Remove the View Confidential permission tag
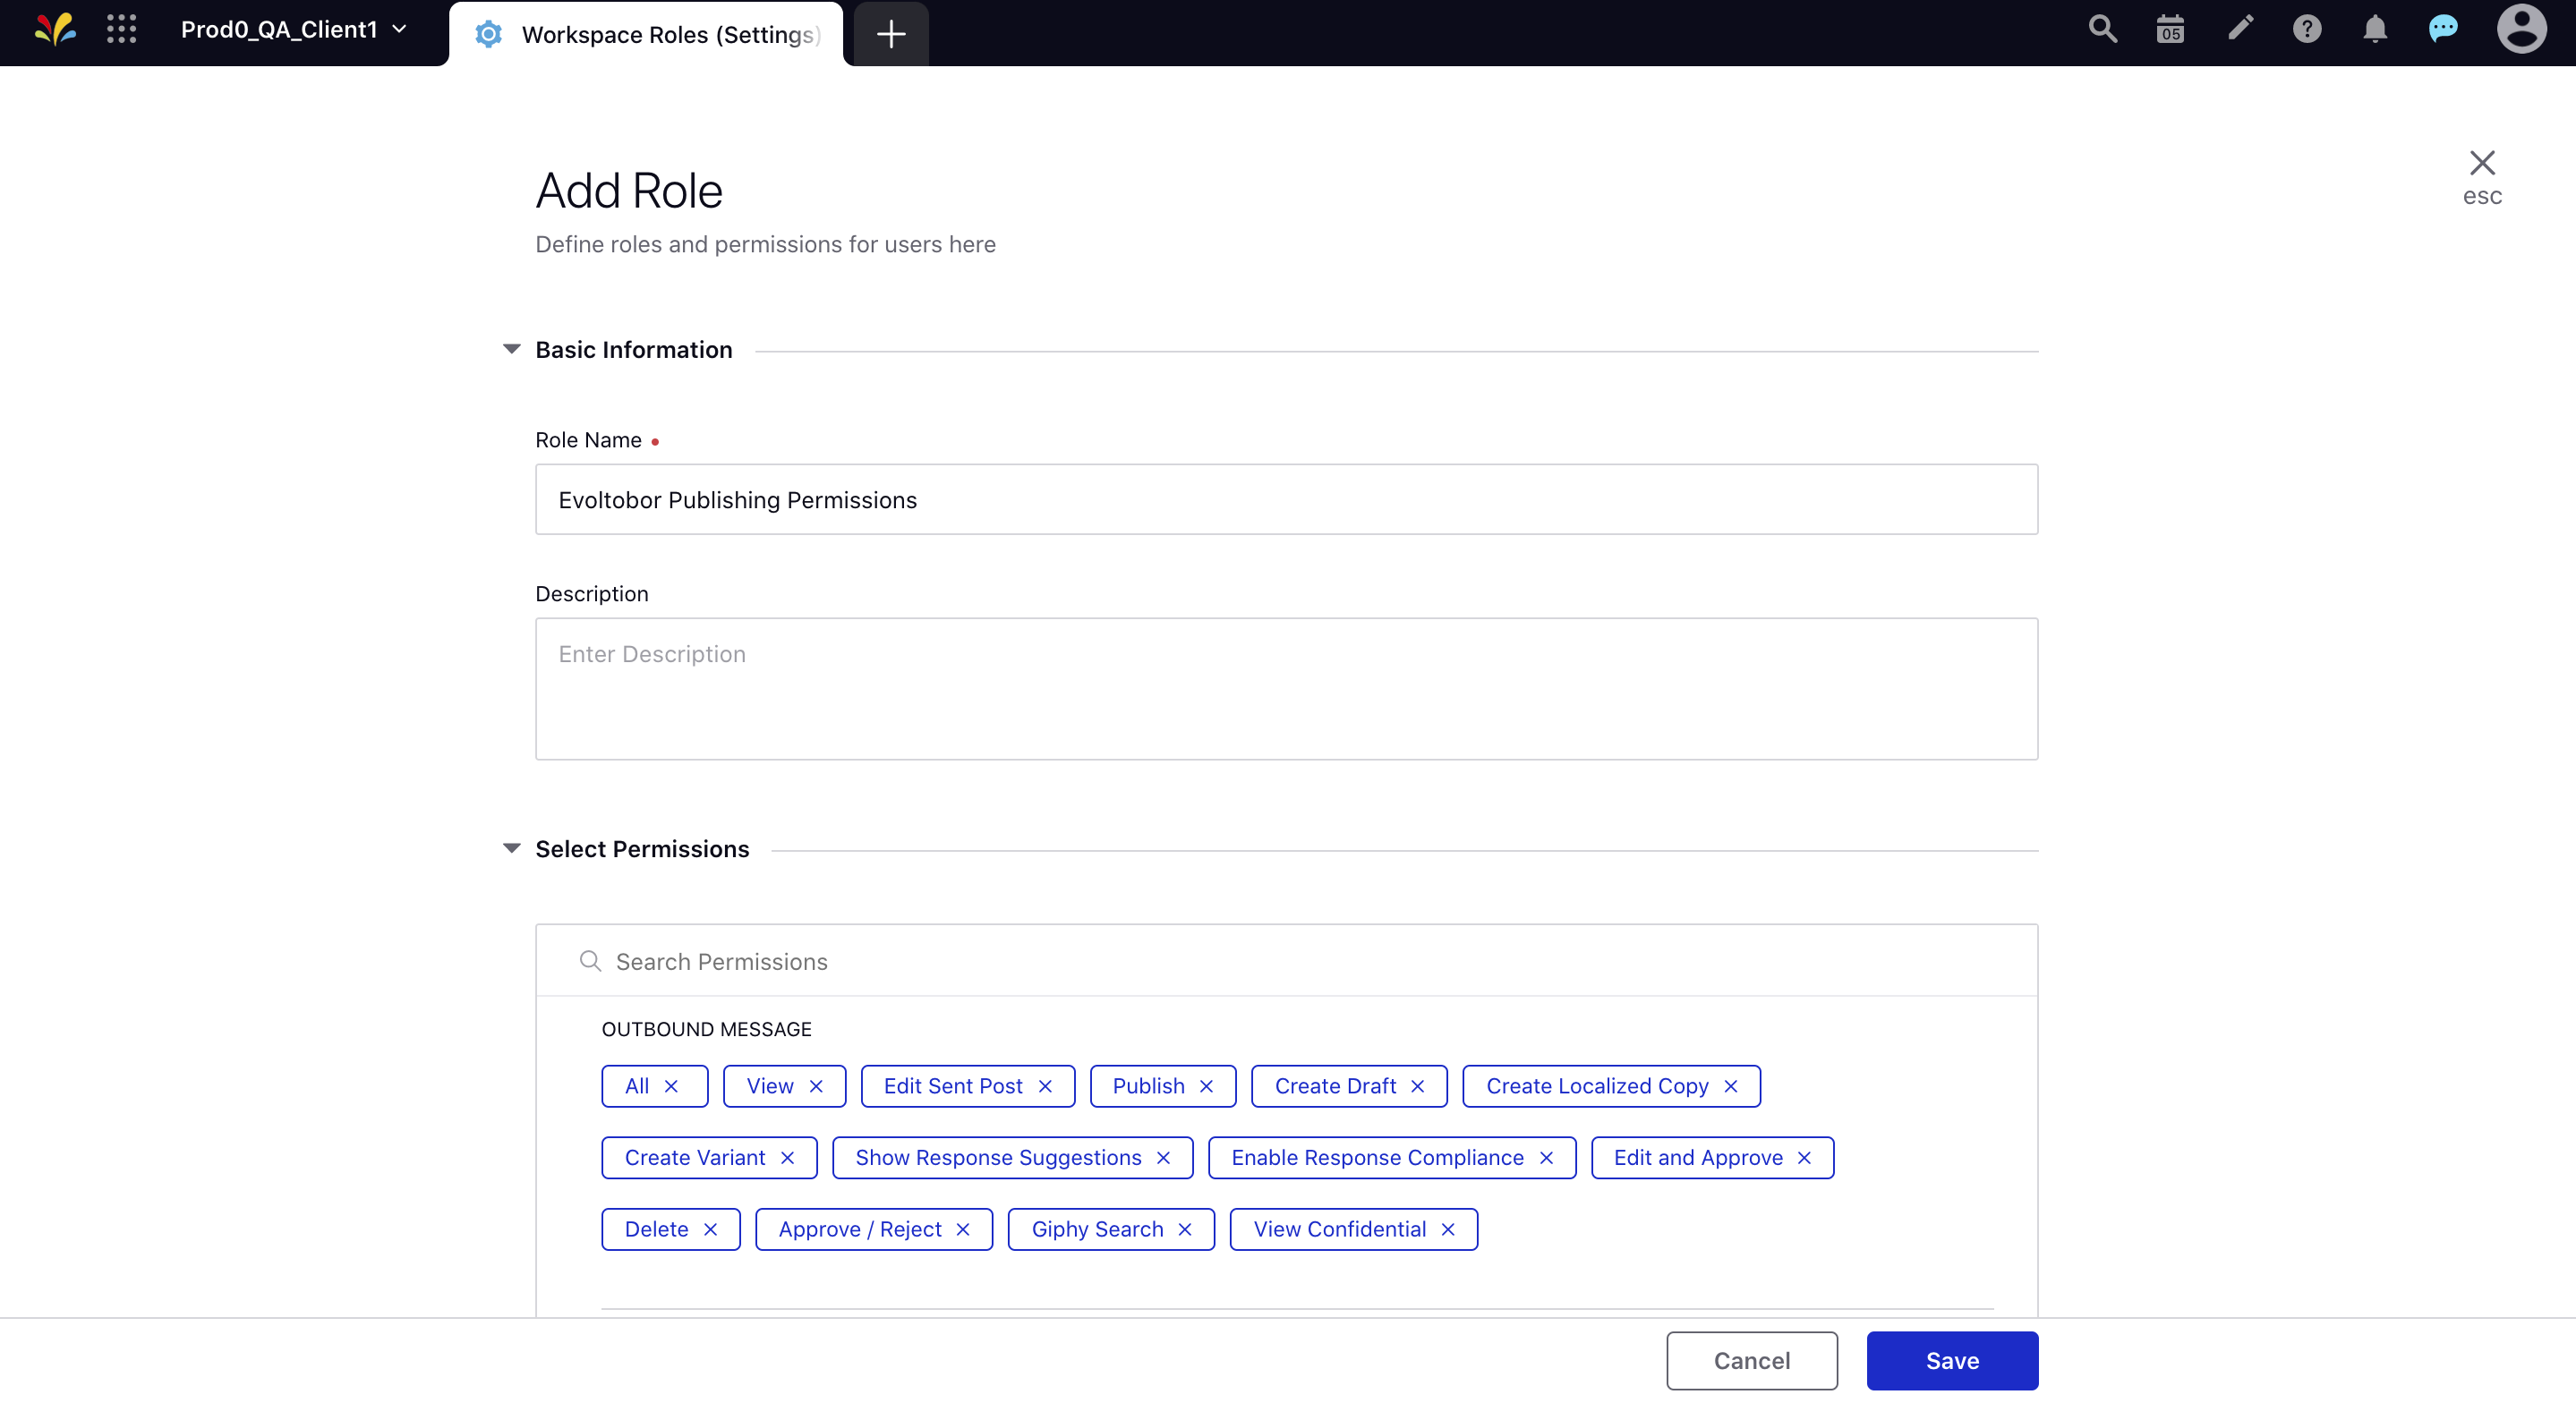 (1451, 1229)
